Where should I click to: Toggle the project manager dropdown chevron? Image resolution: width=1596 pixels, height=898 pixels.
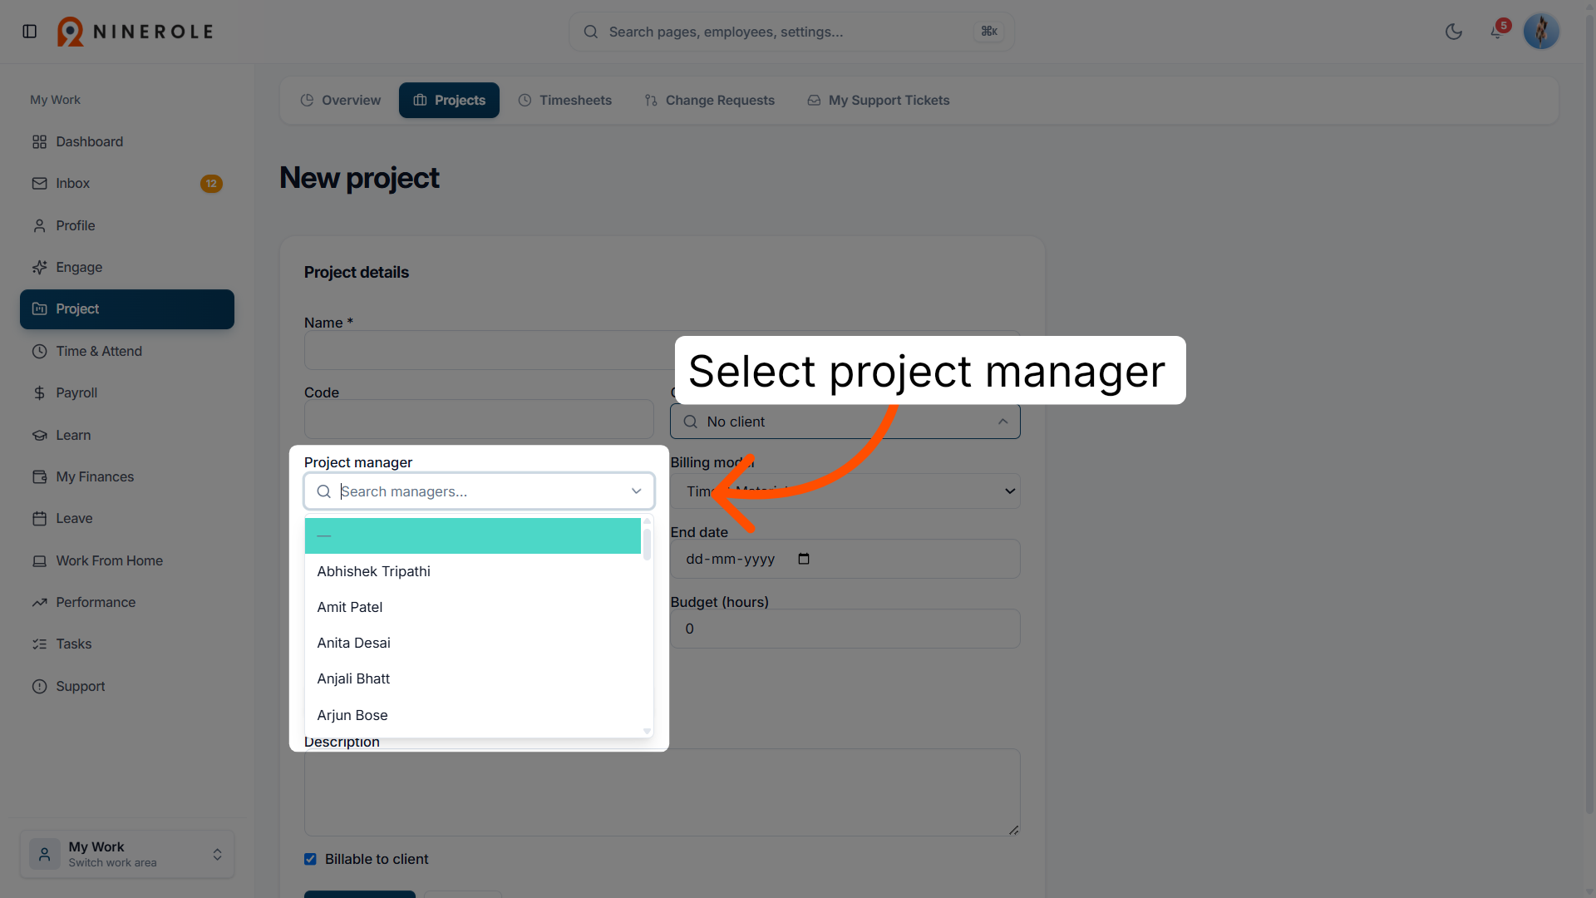point(637,491)
